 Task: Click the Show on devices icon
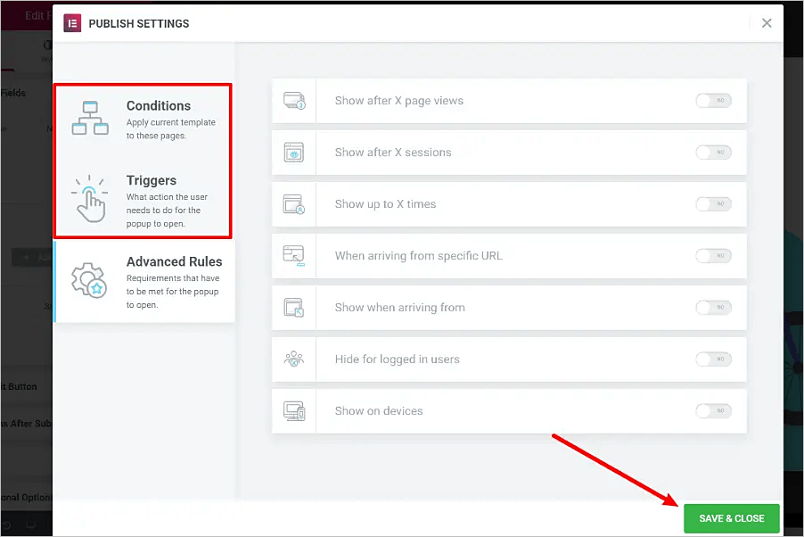(x=294, y=411)
